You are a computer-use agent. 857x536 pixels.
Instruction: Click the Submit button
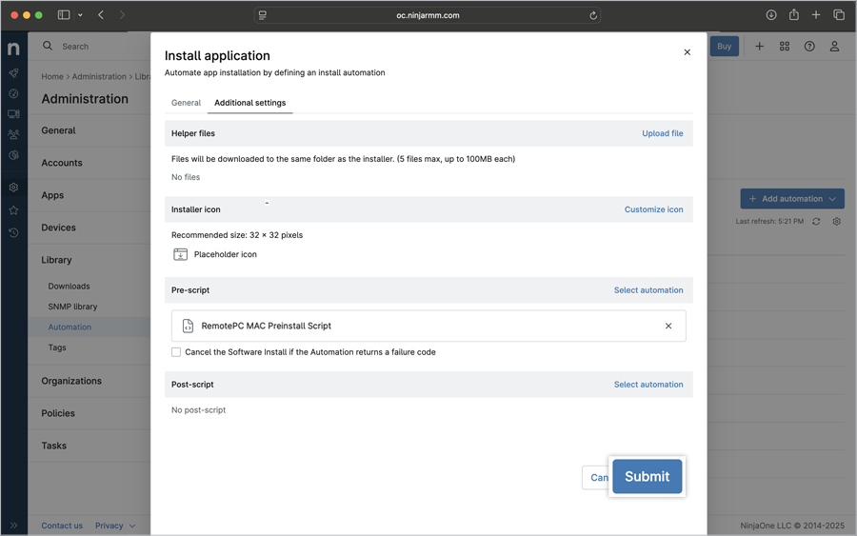[647, 476]
